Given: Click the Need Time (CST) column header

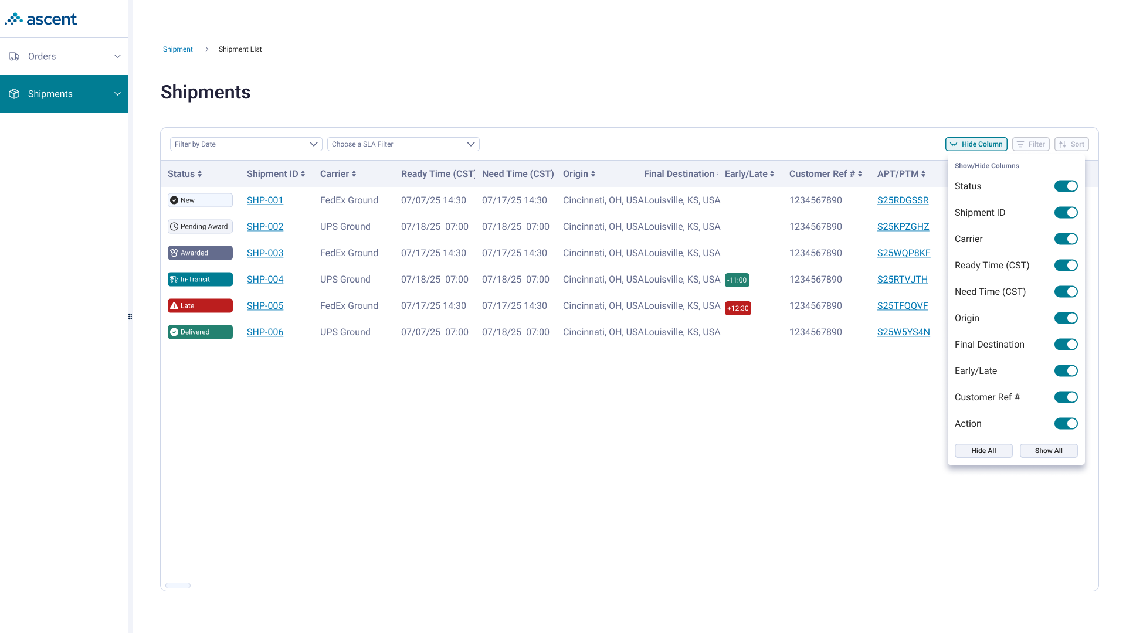Looking at the screenshot, I should point(518,174).
